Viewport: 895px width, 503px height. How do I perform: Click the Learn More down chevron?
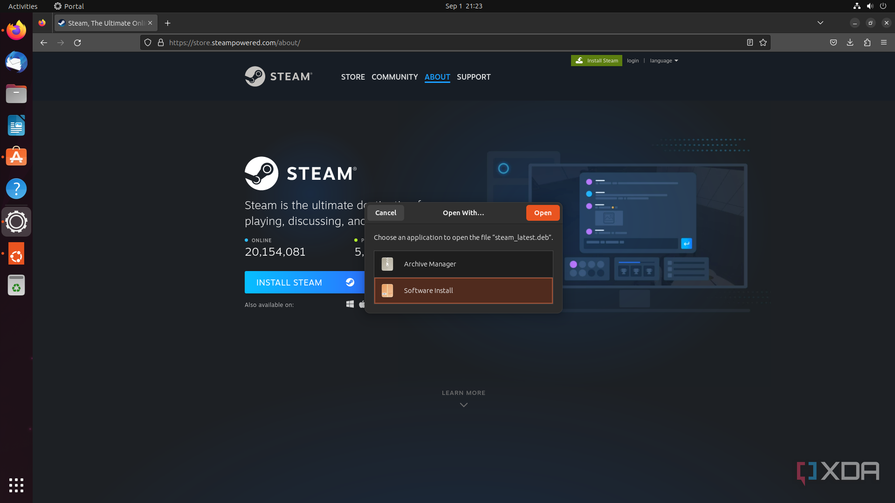(x=463, y=405)
